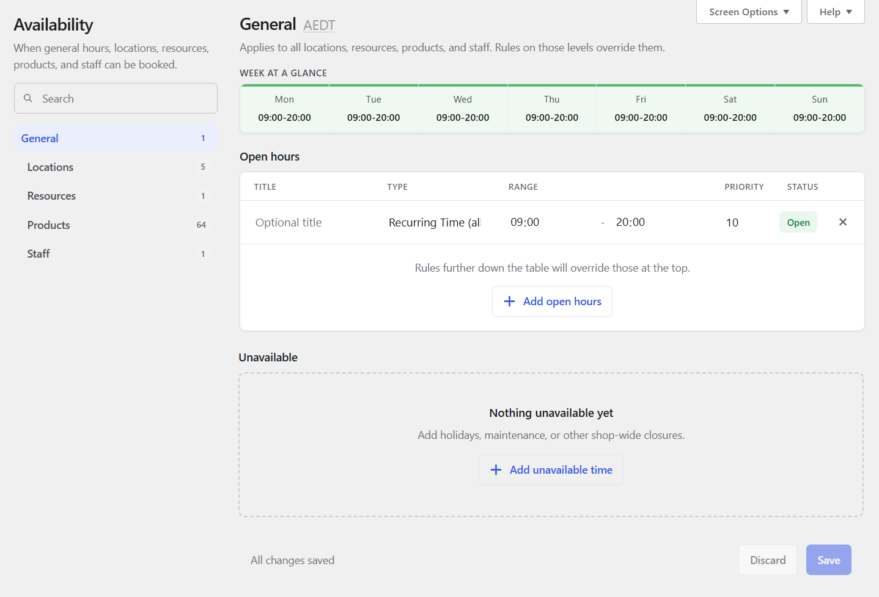Edit the priority value 10
The image size is (879, 597).
tap(743, 223)
